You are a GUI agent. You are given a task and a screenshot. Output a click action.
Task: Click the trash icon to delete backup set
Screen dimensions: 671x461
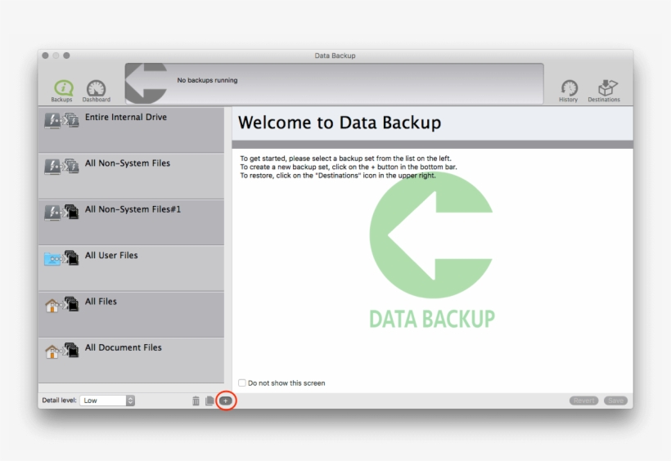pos(196,401)
